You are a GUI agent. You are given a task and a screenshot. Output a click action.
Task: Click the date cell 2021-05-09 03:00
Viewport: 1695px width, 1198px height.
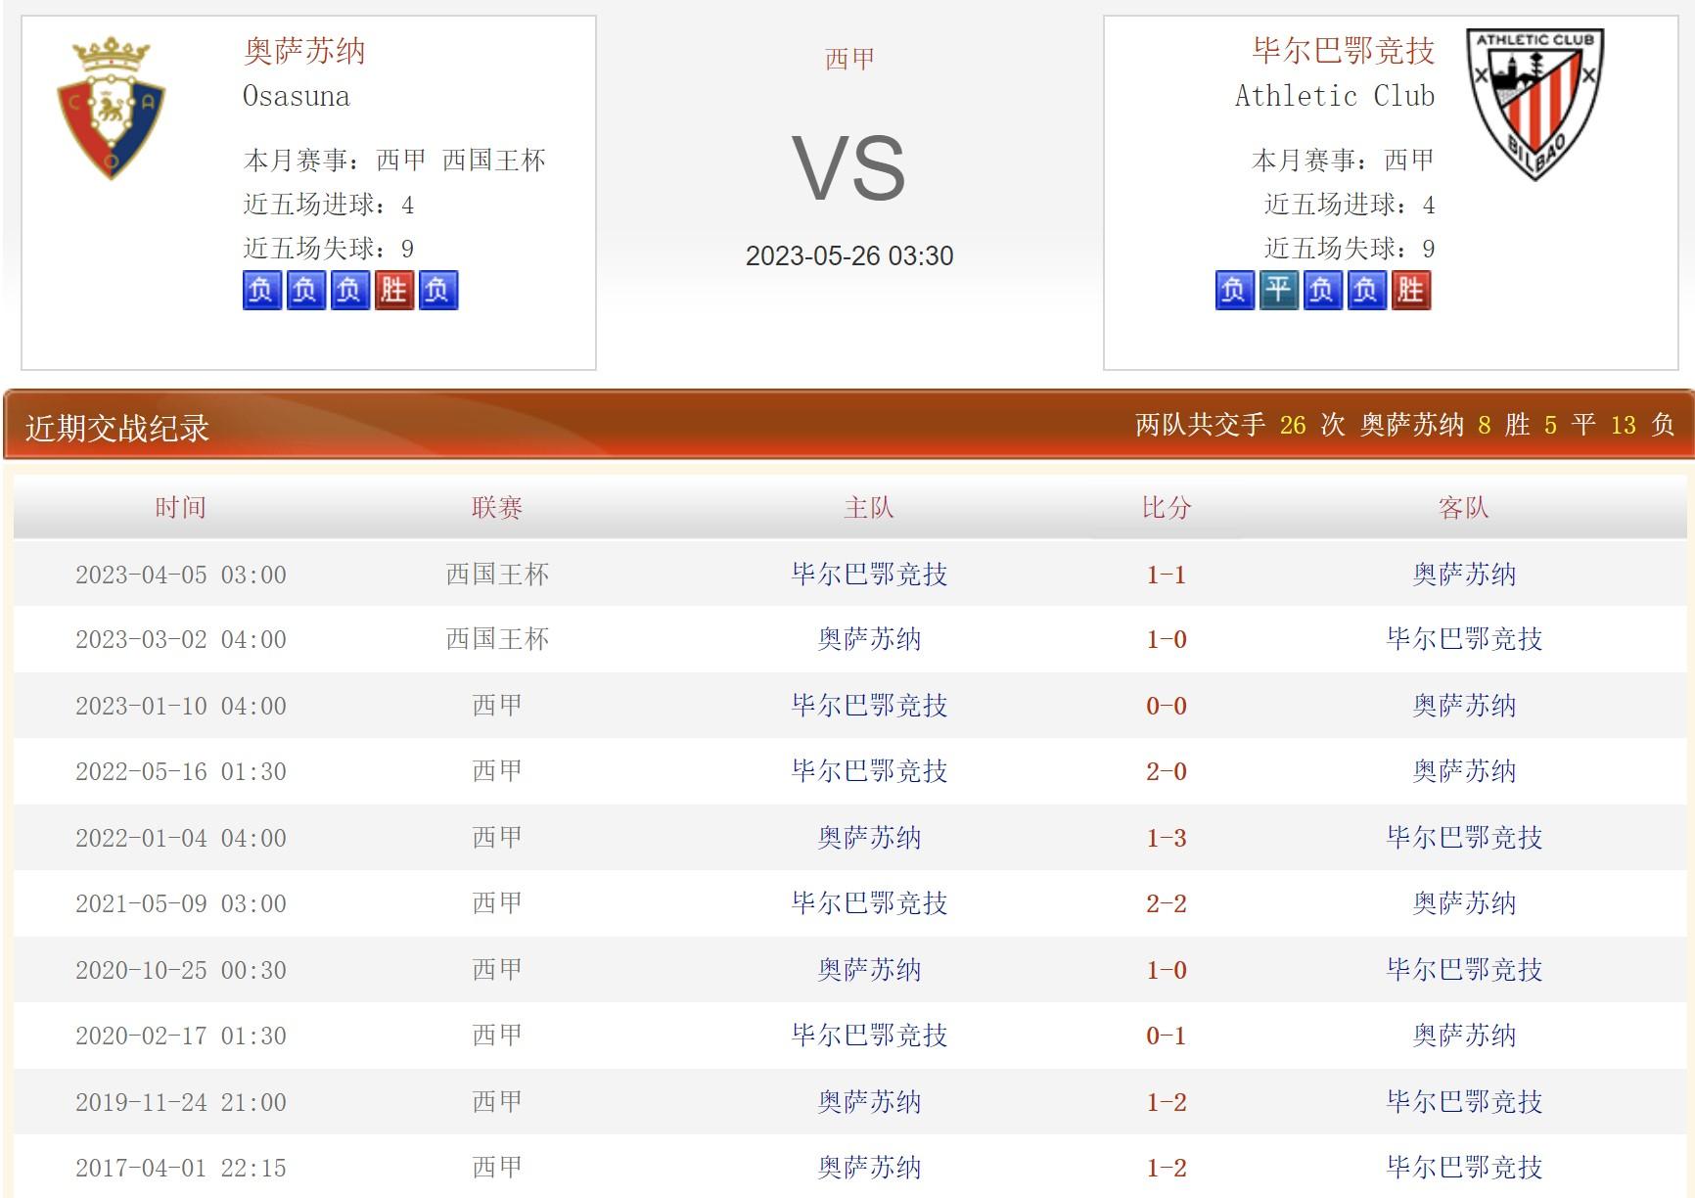tap(181, 904)
